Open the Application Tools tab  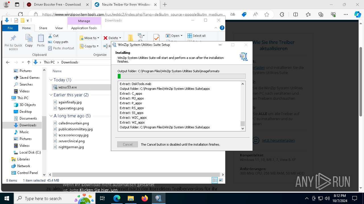84,28
